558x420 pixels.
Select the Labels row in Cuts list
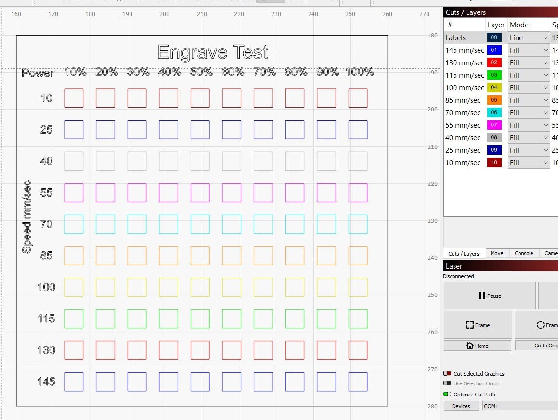pyautogui.click(x=501, y=37)
